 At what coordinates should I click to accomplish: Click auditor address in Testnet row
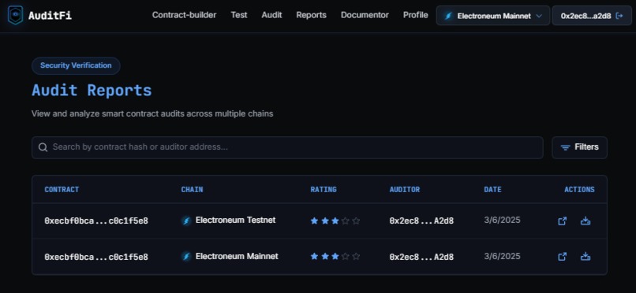click(x=421, y=221)
